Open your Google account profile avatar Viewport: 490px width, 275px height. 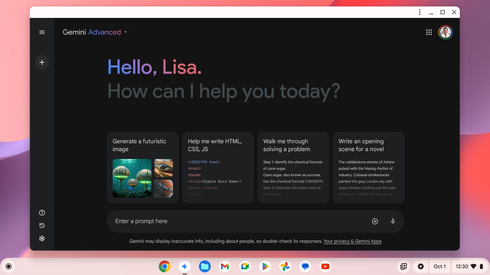coord(445,32)
